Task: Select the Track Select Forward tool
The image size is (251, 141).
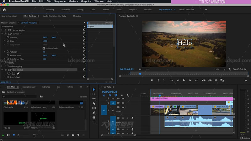Action: pos(94,94)
